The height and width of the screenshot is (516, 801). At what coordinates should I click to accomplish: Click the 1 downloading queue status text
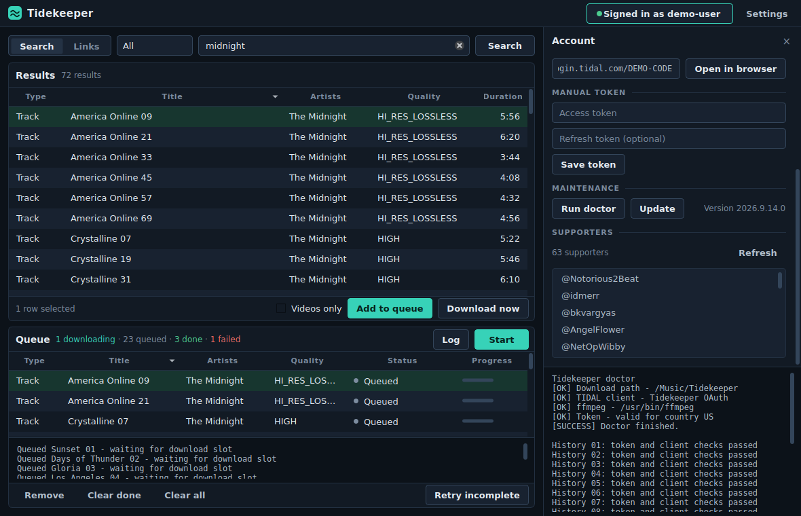click(x=86, y=339)
